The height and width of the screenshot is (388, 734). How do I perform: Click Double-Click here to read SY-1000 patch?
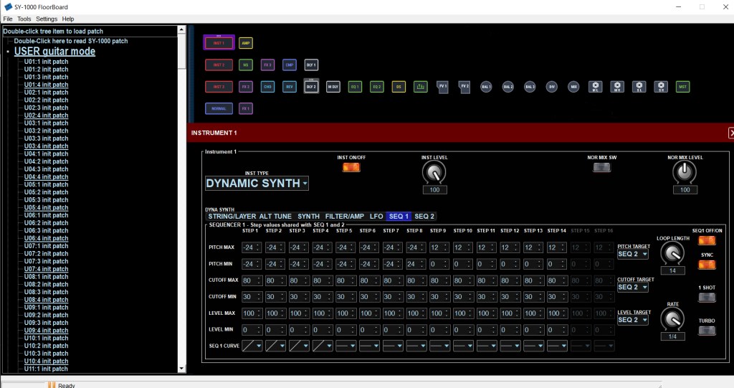coord(71,41)
